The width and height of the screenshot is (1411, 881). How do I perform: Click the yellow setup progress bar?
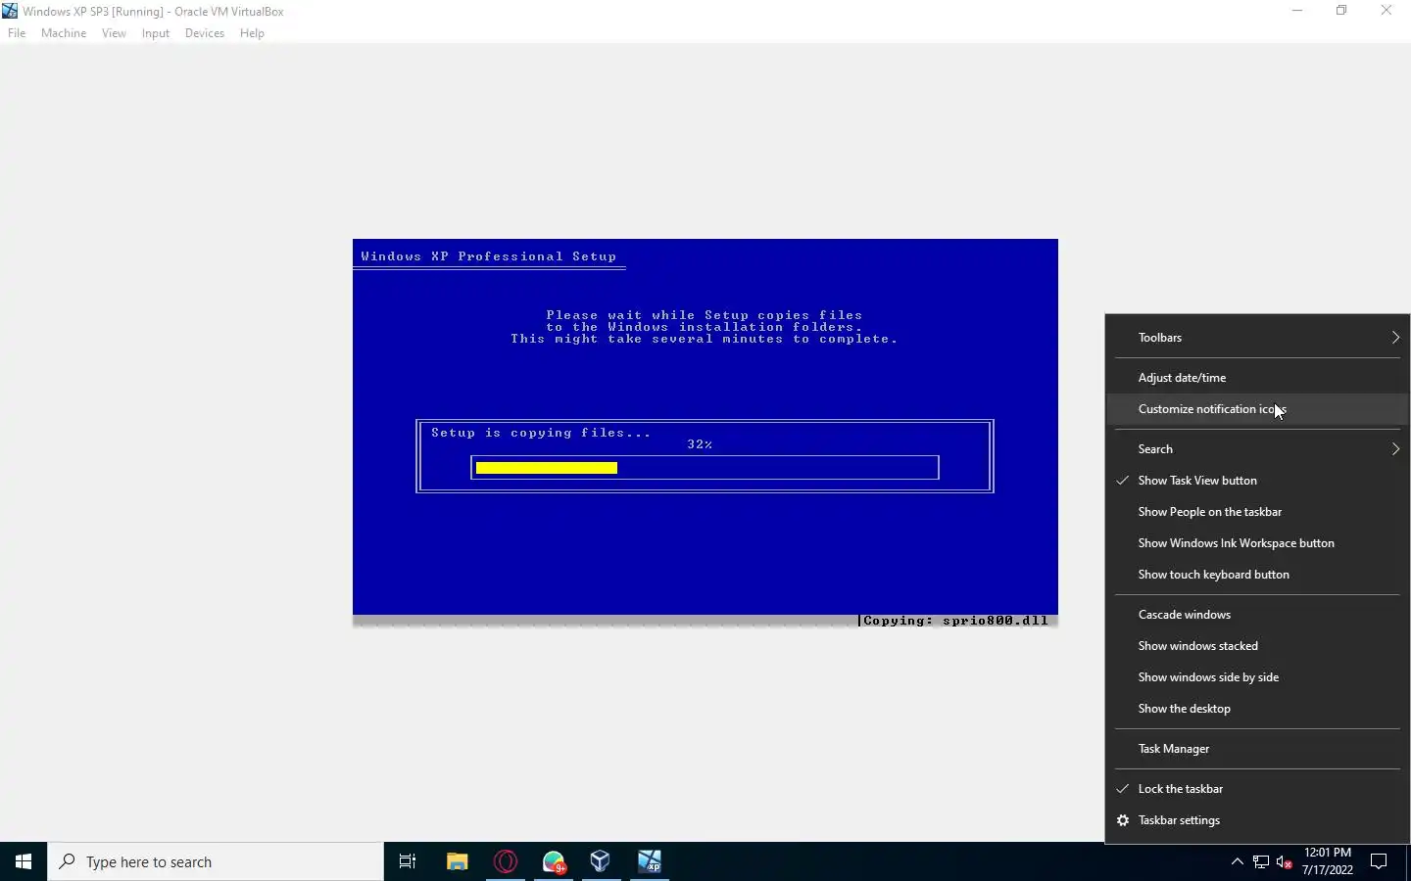tap(547, 468)
